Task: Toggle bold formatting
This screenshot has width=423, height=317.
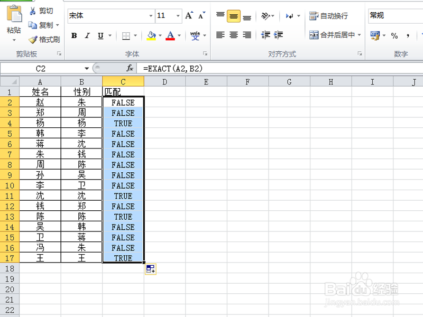Action: coord(74,35)
